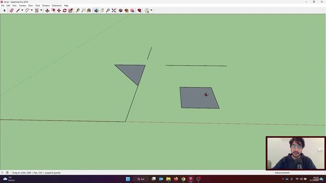Open the Draw menu
Screen dimensions: 326x183
(31, 6)
